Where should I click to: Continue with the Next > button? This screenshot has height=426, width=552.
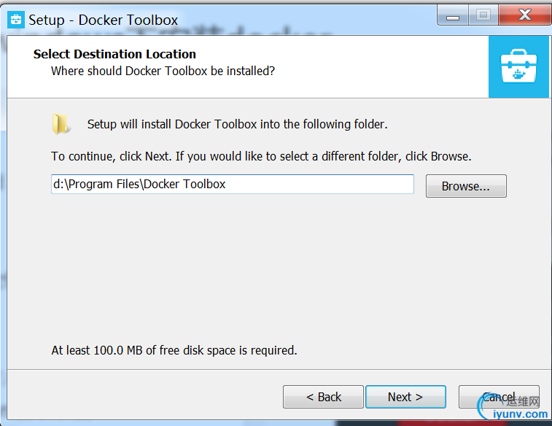coord(405,397)
